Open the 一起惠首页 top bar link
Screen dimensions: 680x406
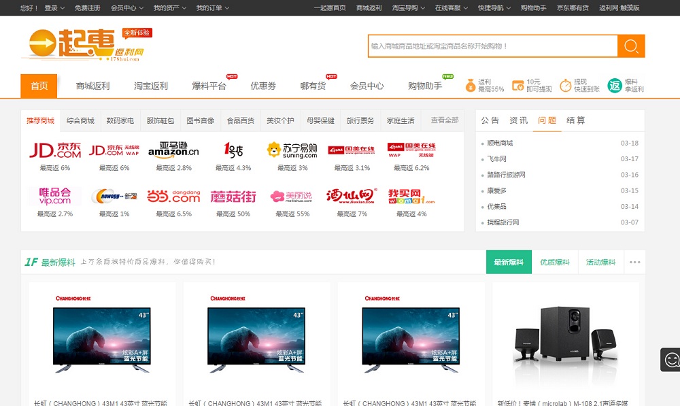point(330,7)
